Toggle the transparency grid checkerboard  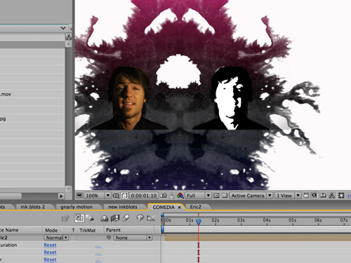(x=225, y=196)
